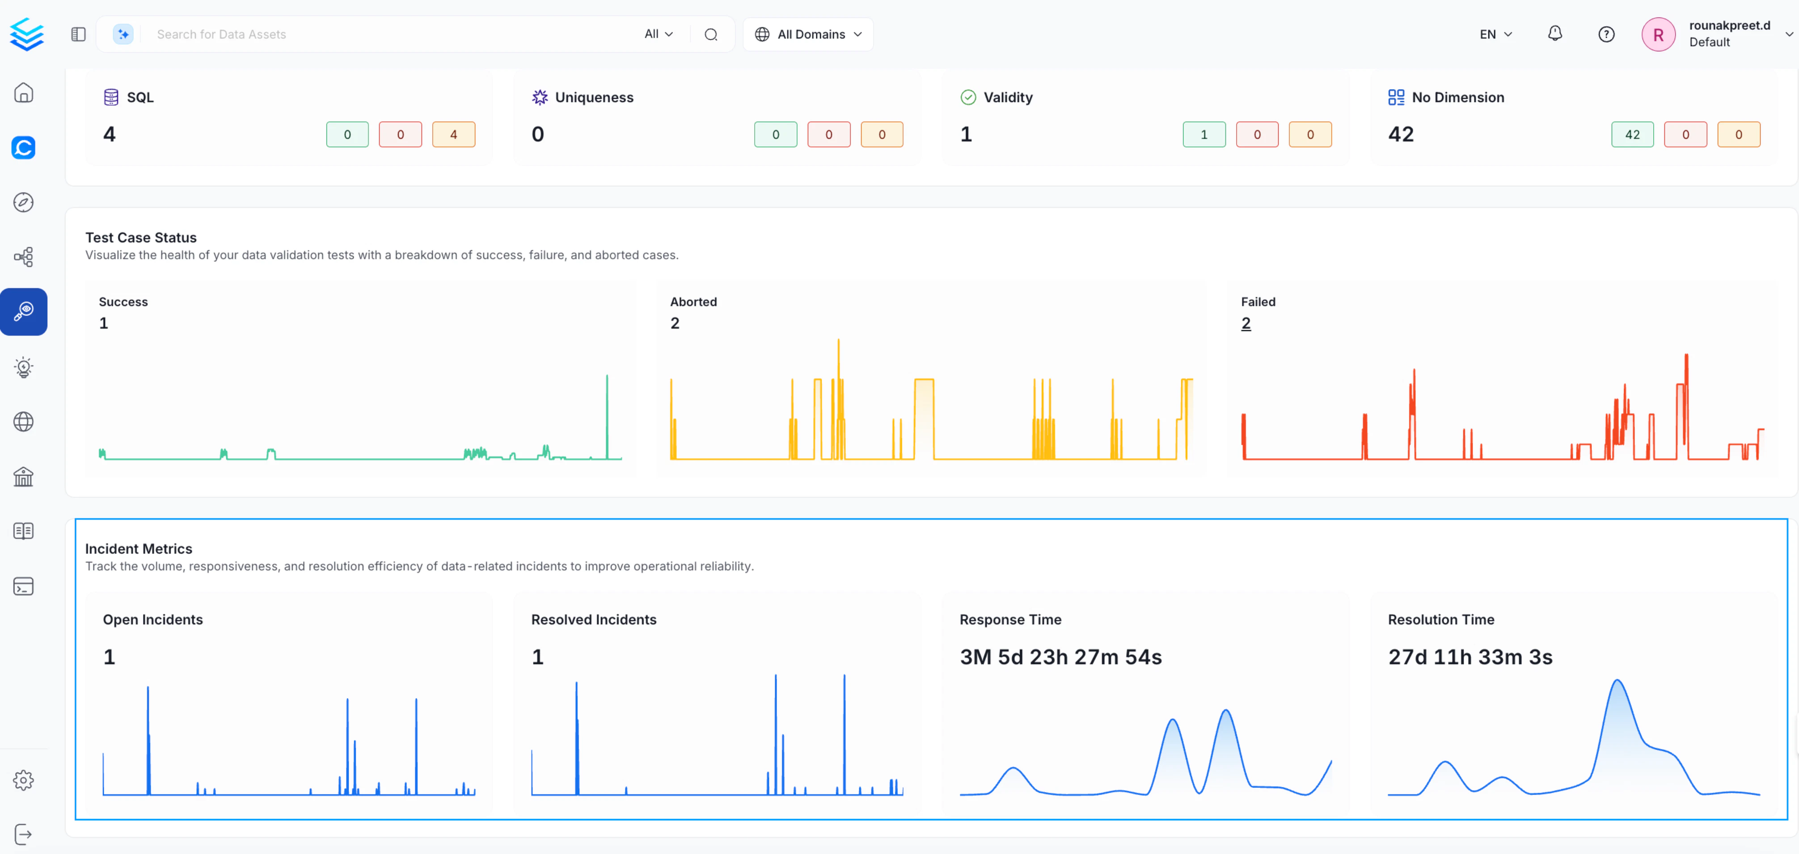The image size is (1799, 854).
Task: Expand the All Domains dropdown
Action: [808, 34]
